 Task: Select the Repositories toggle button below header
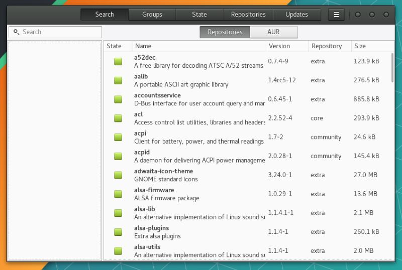point(225,32)
